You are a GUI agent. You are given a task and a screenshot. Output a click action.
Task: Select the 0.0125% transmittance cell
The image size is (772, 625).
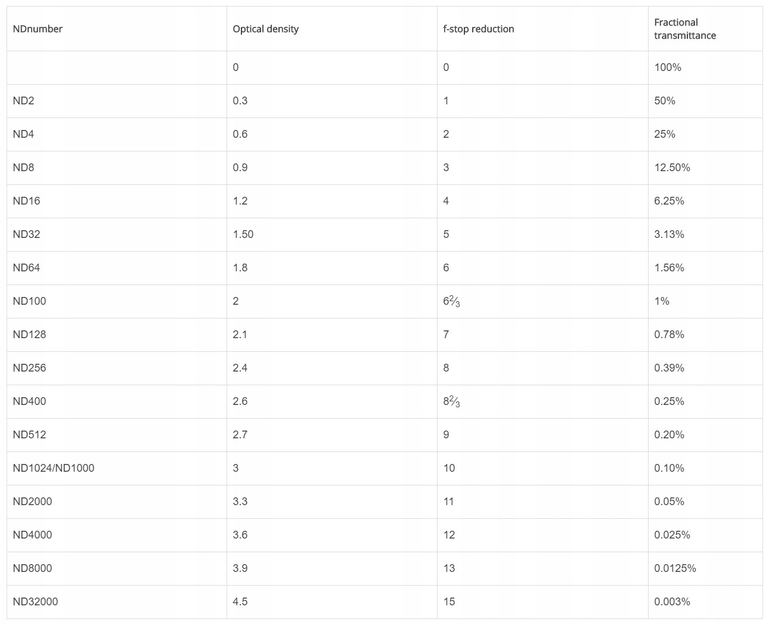(x=675, y=568)
